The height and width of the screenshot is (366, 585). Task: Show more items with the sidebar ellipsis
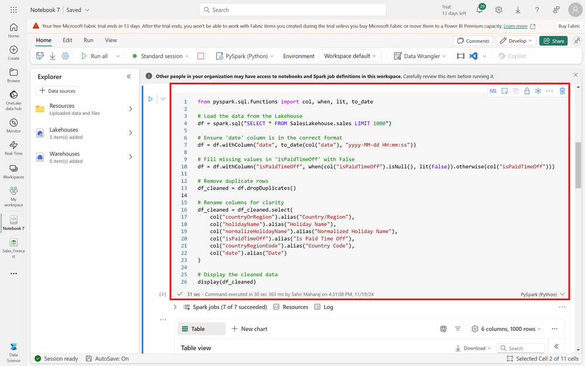[13, 273]
